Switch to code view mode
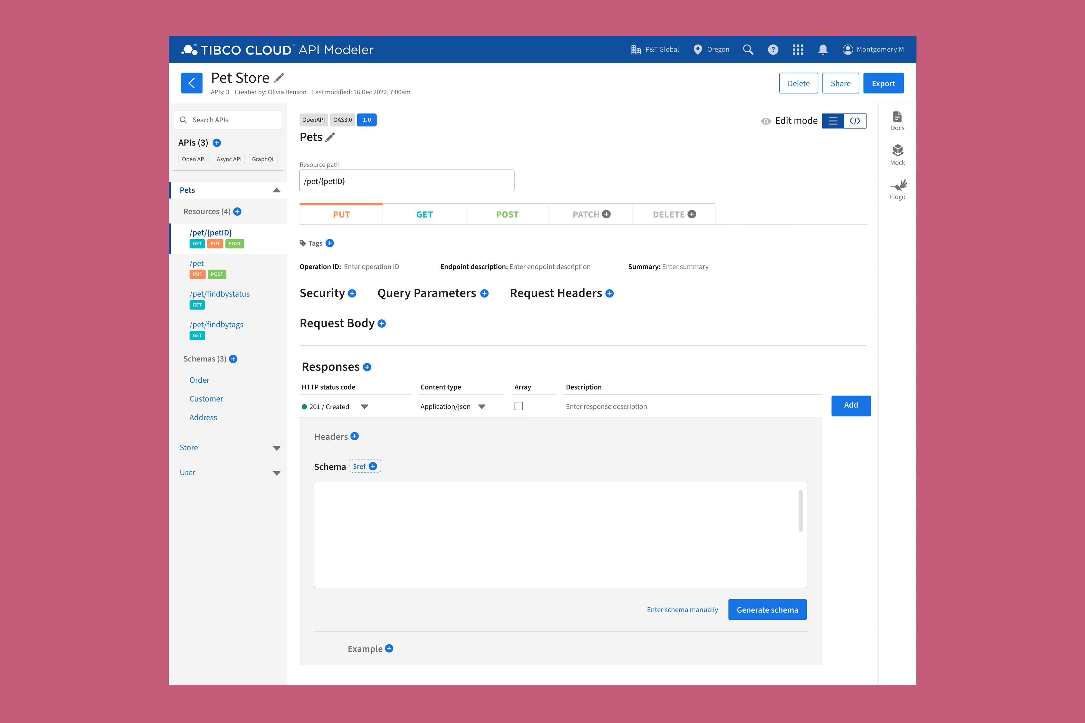This screenshot has height=723, width=1085. click(856, 121)
